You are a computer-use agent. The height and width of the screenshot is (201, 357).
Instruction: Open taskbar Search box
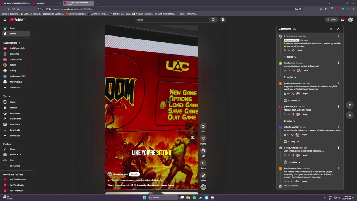(163, 198)
